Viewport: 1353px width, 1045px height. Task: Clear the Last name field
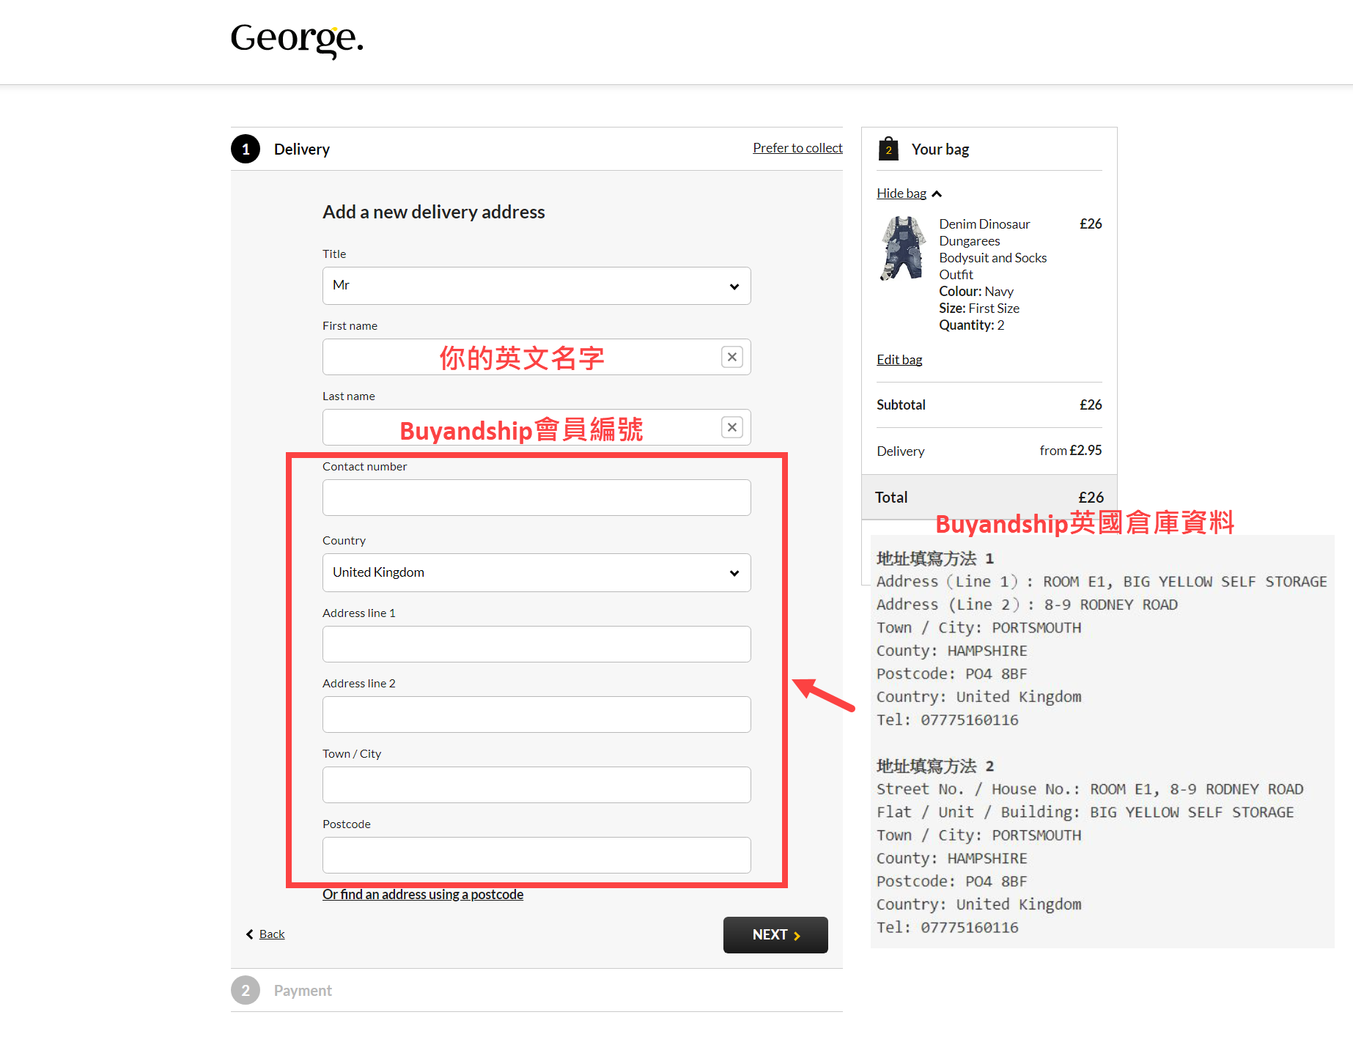click(x=731, y=427)
